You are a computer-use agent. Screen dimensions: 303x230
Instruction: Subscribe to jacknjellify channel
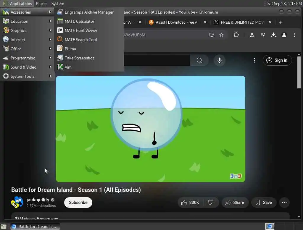coord(78,203)
